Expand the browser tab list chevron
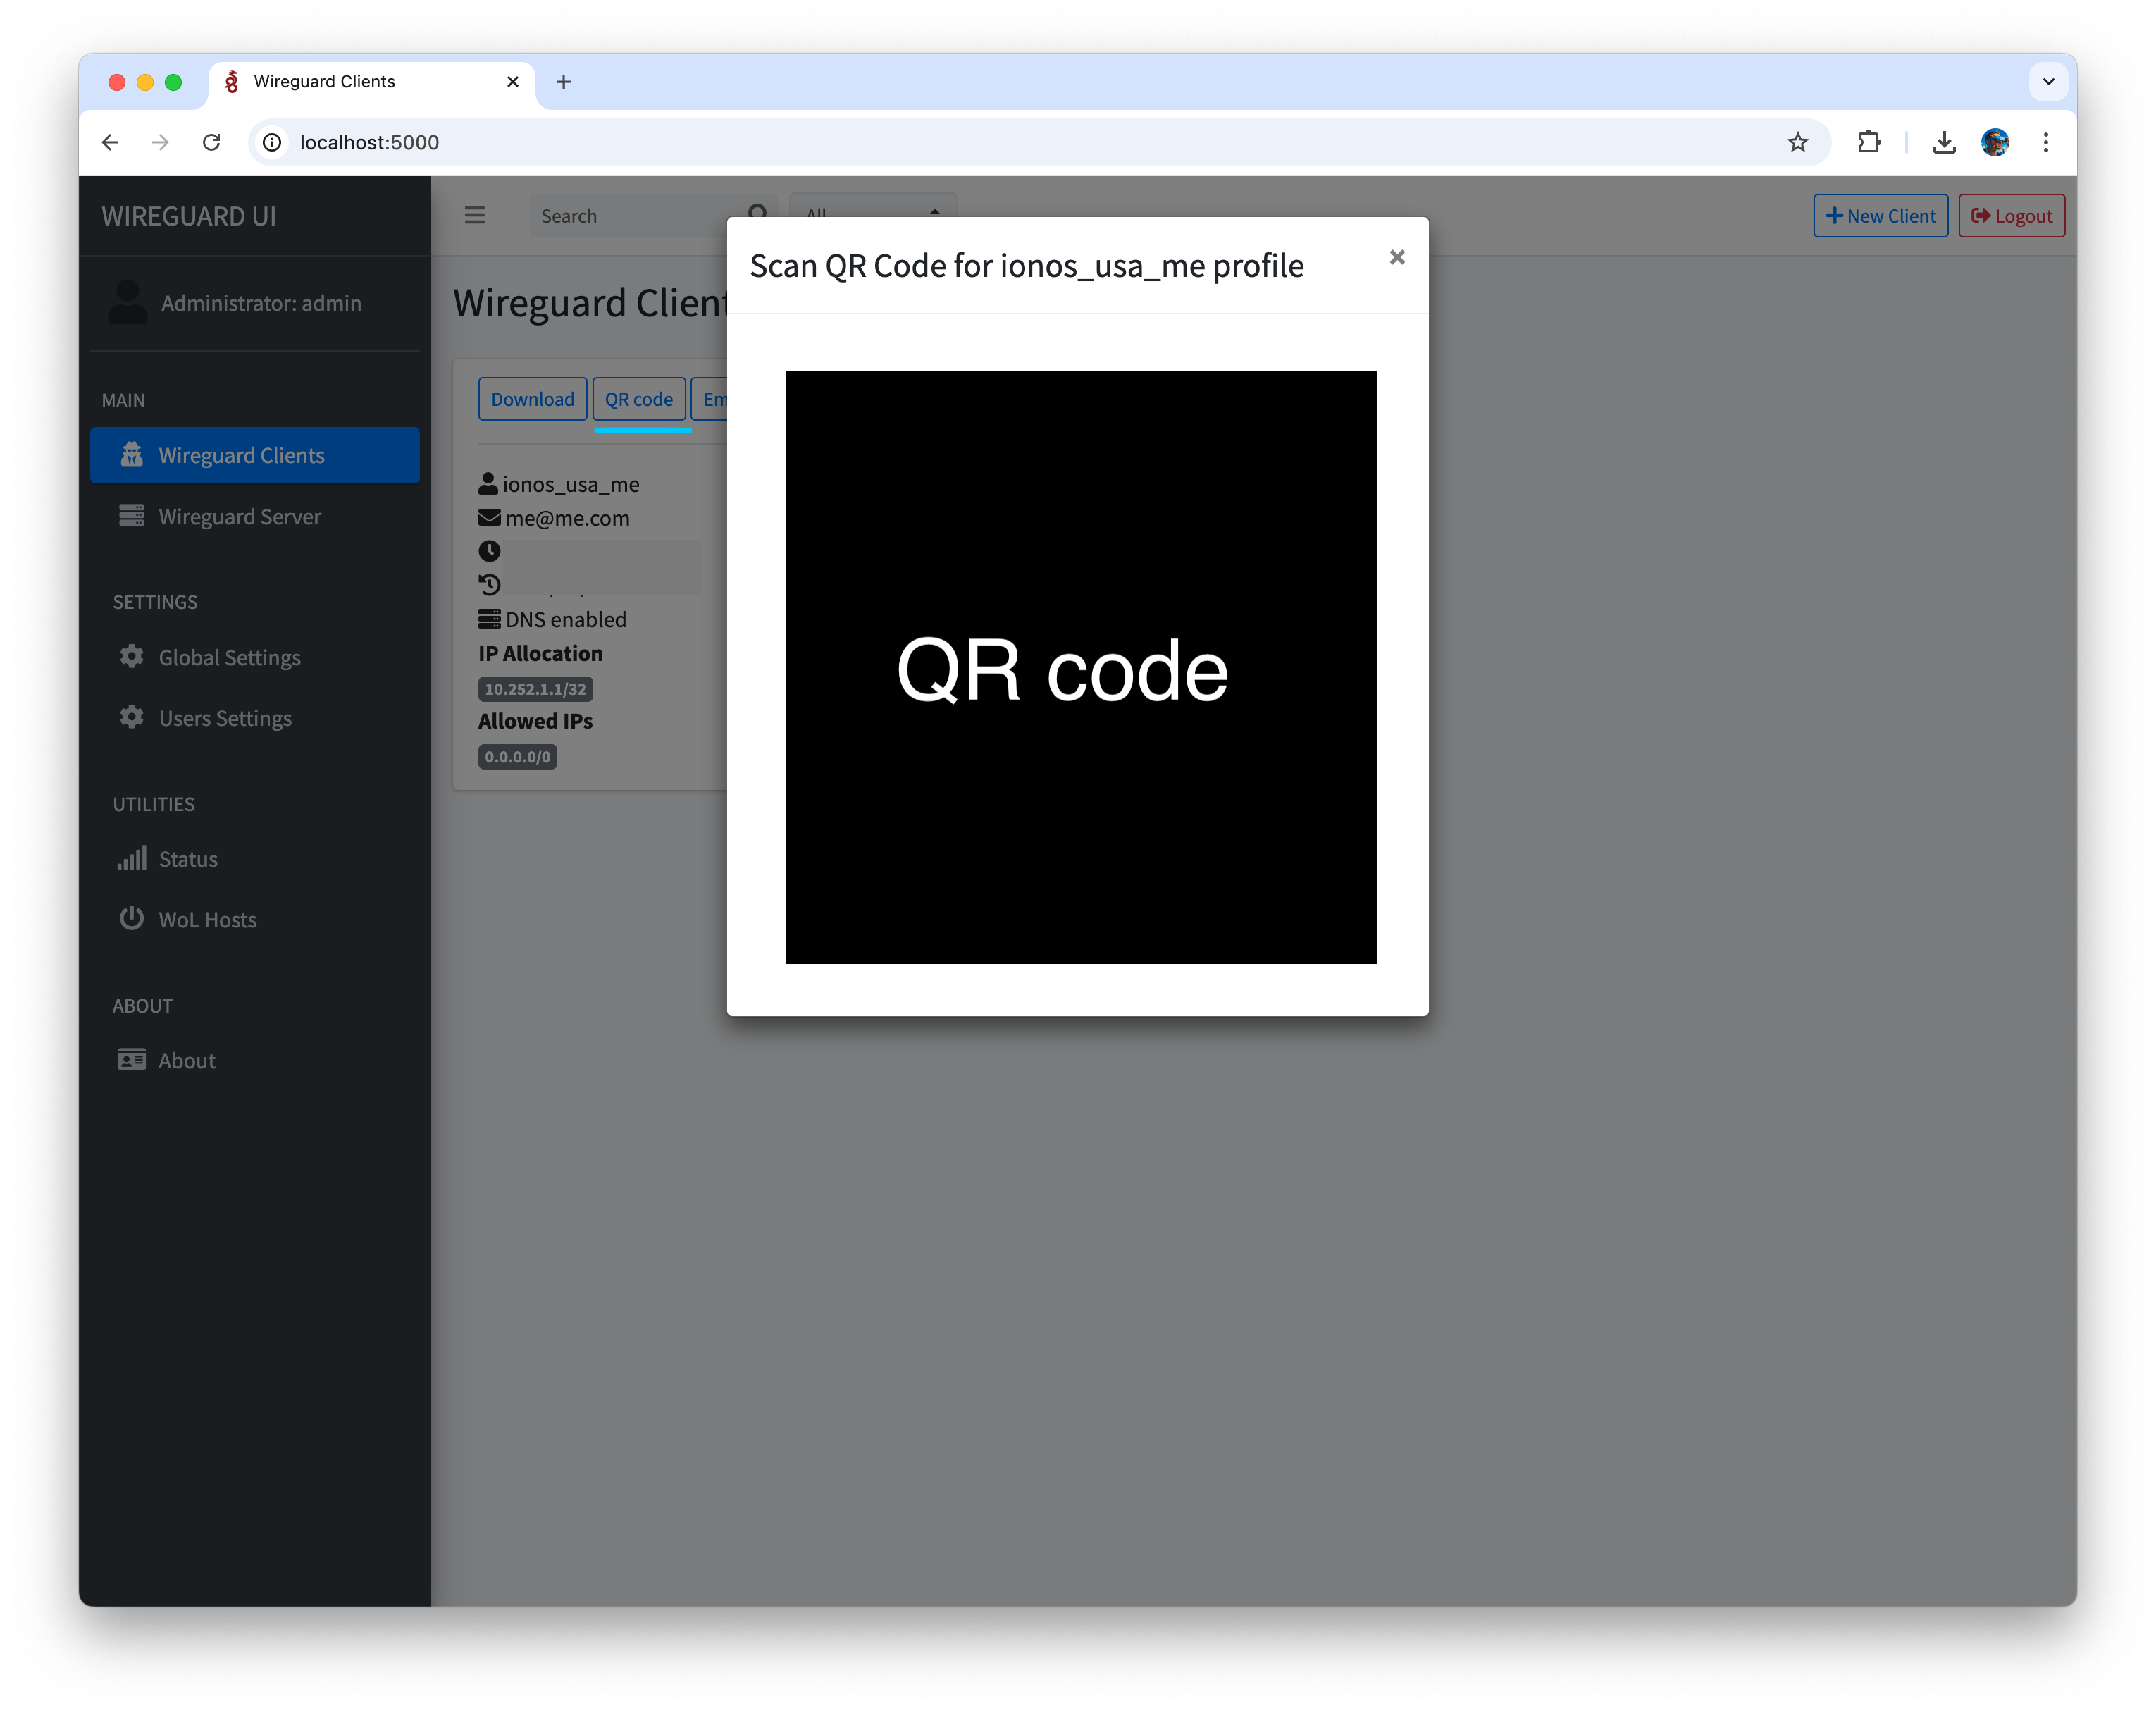The width and height of the screenshot is (2156, 1711). coord(2048,82)
